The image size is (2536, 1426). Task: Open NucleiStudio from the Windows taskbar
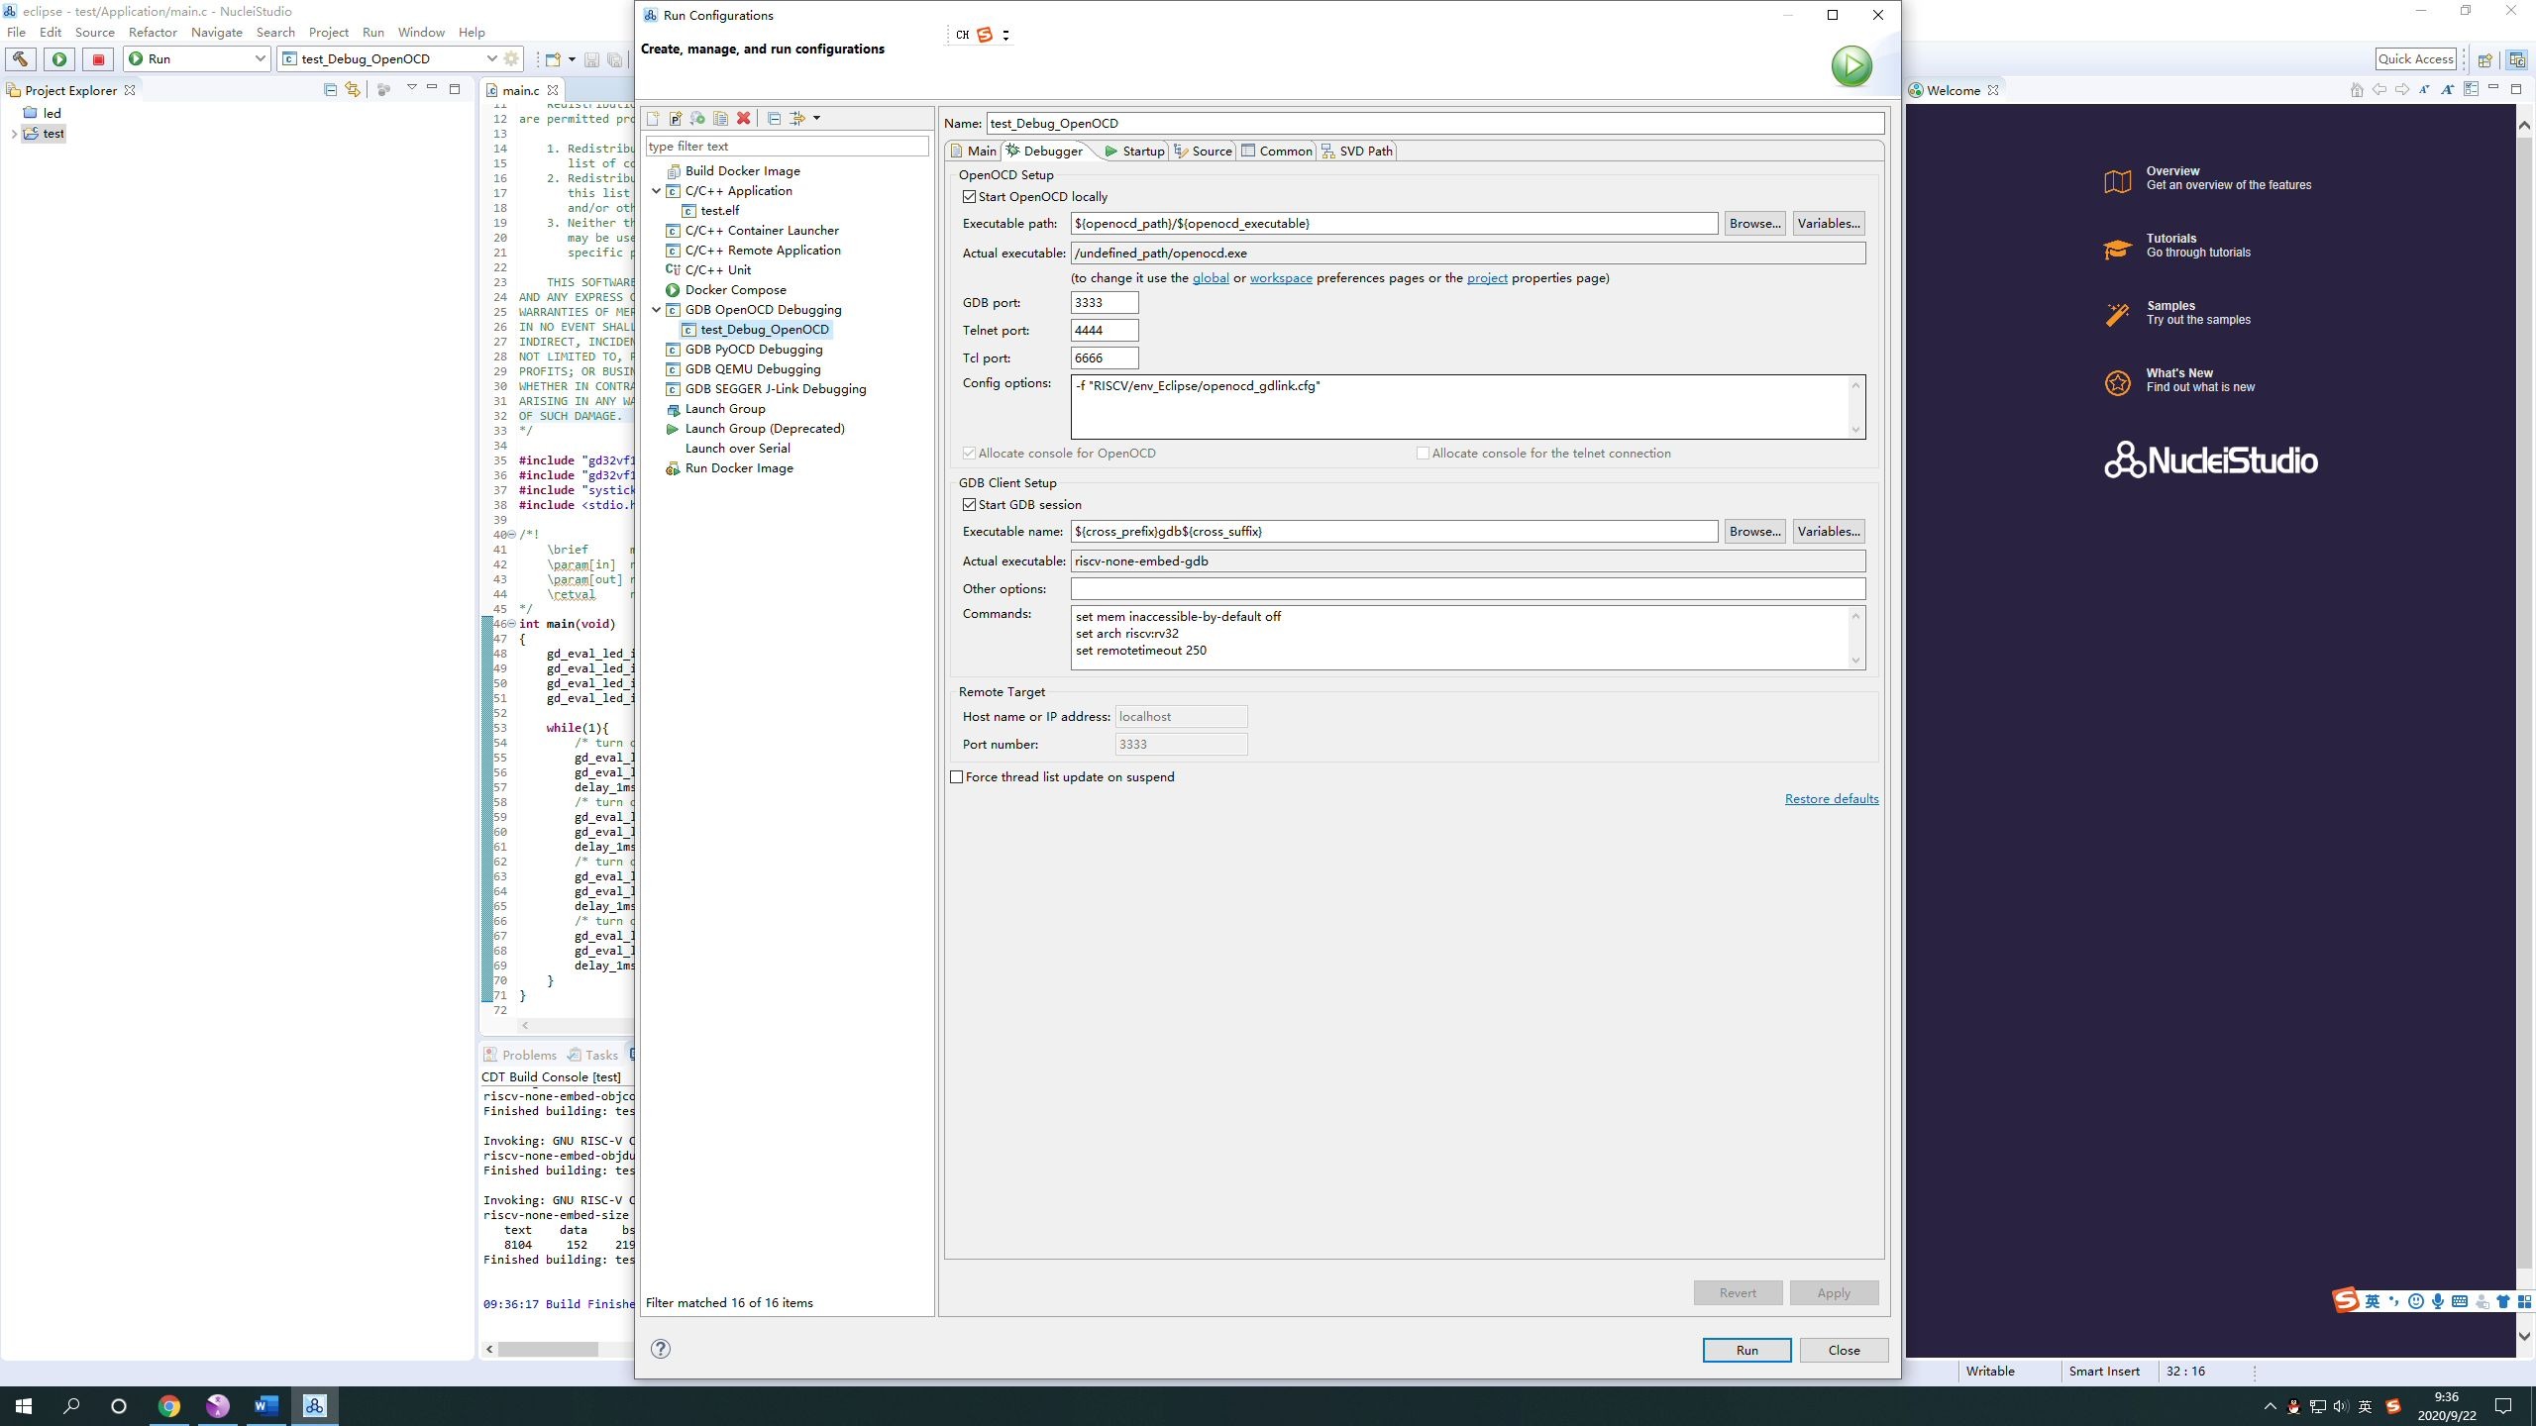(x=314, y=1405)
